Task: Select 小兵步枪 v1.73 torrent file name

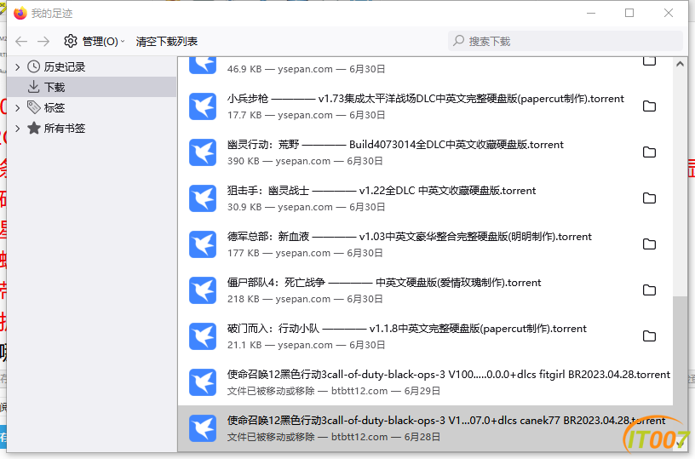Action: 426,99
